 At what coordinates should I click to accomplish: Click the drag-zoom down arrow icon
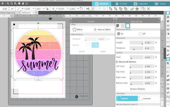[19, 3]
